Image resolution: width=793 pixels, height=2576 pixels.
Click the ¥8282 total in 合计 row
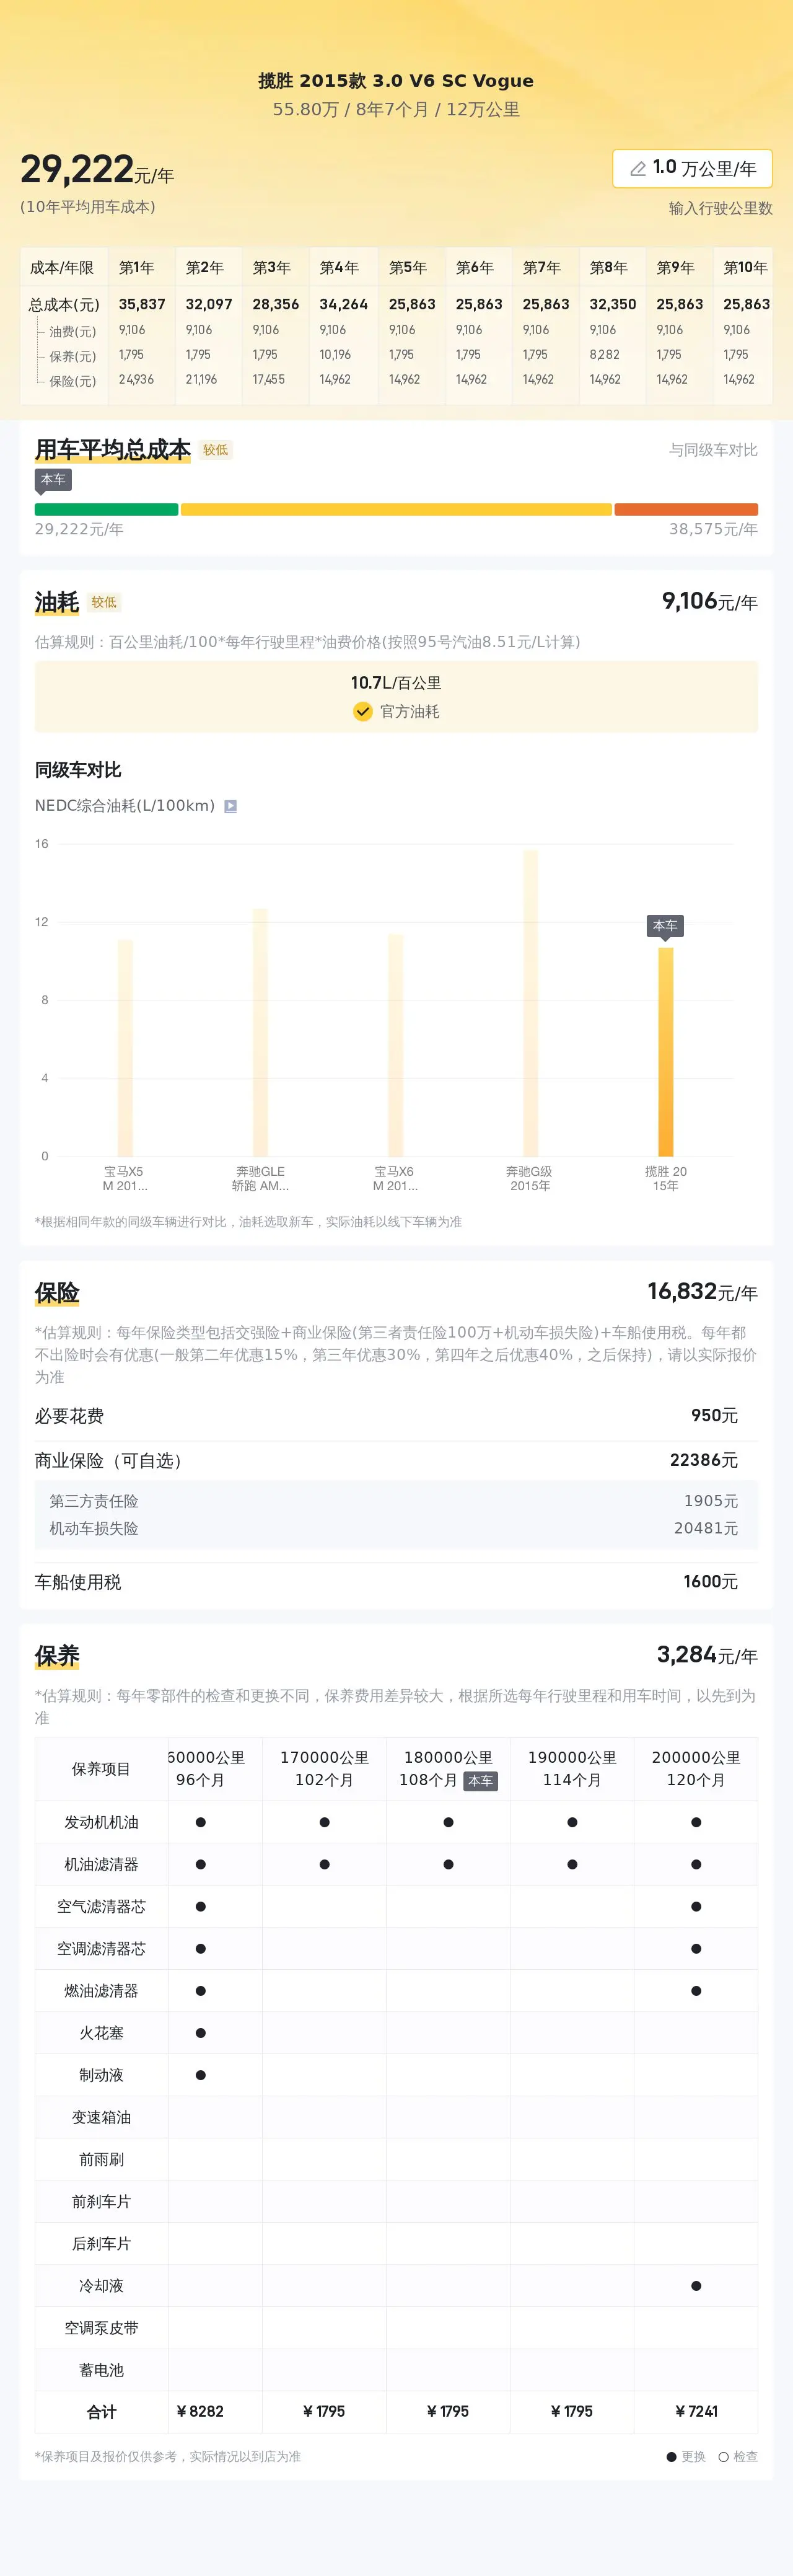(200, 2411)
